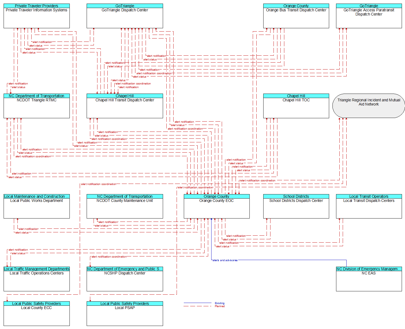Click the NCSHP Dispatch Center box
This screenshot has height=329, width=405.
tap(125, 279)
